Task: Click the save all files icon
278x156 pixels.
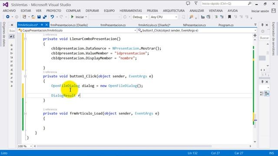Action: tap(45, 17)
